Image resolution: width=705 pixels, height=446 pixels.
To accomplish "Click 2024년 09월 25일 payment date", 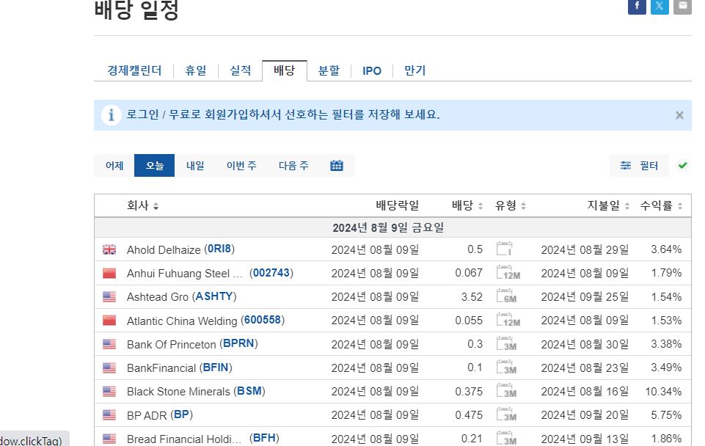I will [x=585, y=297].
